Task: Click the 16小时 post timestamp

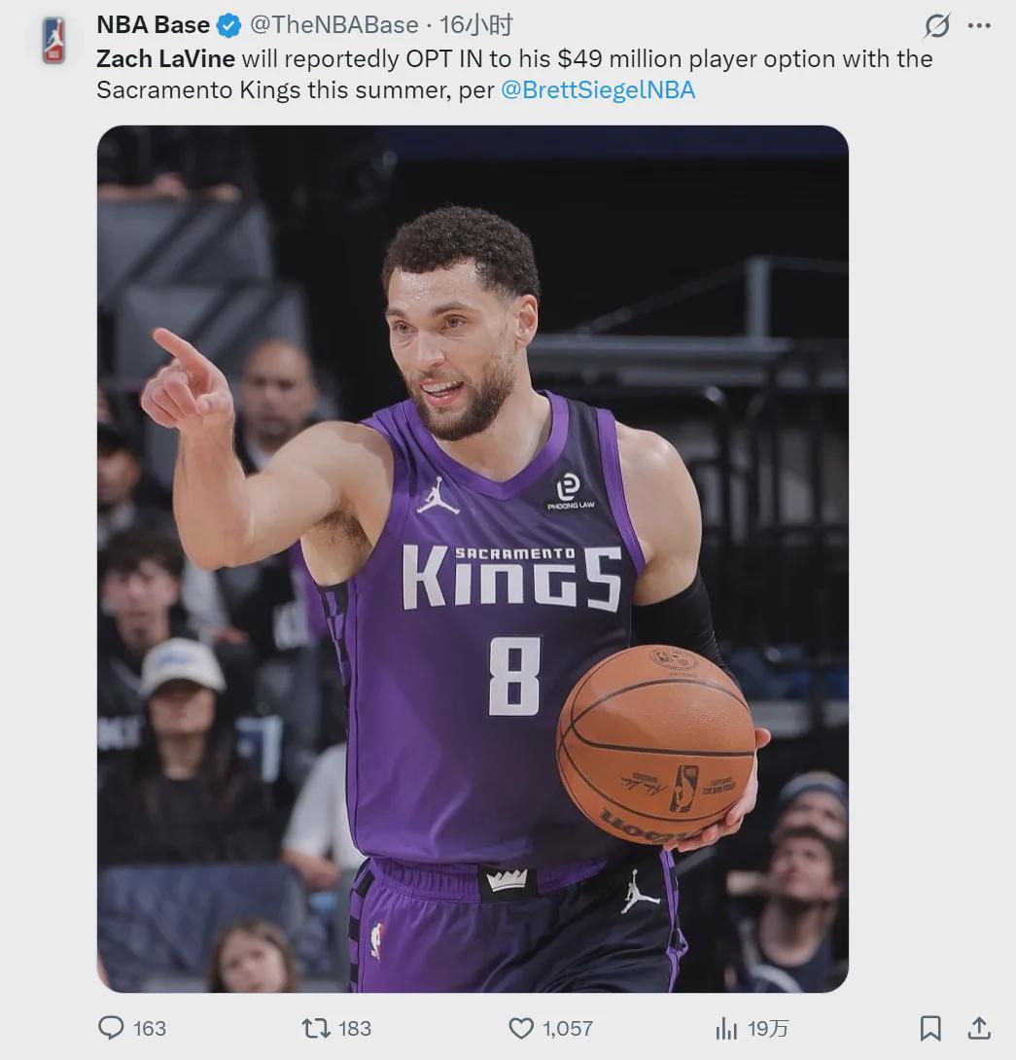Action: coord(475,25)
